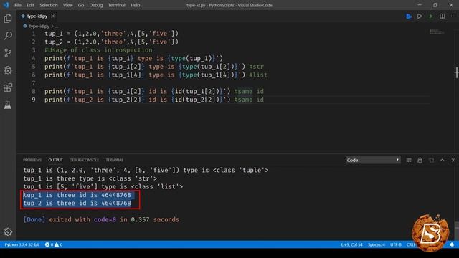Screen dimensions: 459x258
Task: Split the editor to the right
Action: [x=442, y=16]
